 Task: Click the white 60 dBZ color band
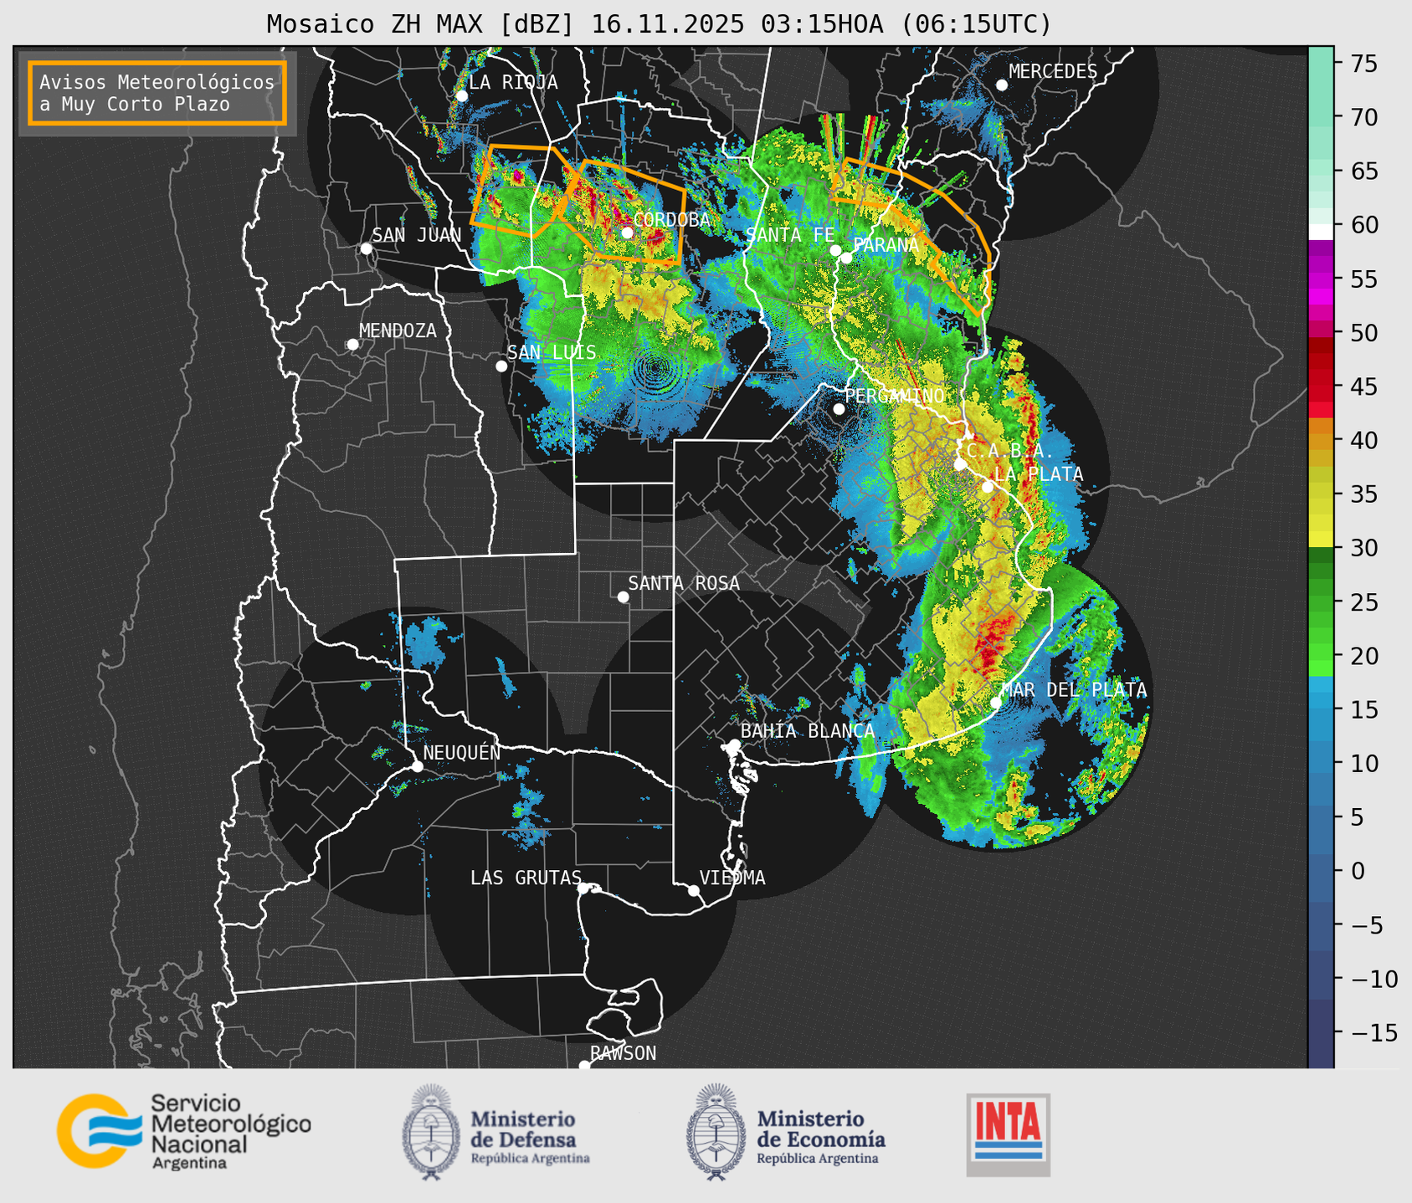click(1321, 232)
